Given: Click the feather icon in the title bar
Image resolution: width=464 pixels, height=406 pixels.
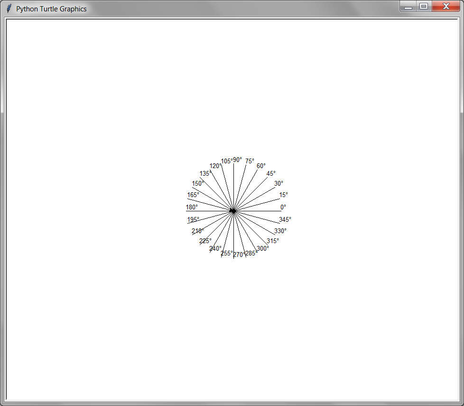Looking at the screenshot, I should [9, 9].
